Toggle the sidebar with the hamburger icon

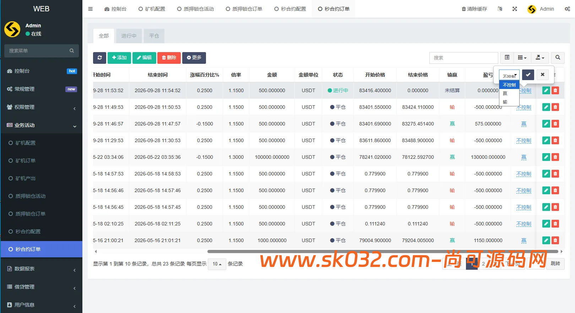tap(91, 9)
